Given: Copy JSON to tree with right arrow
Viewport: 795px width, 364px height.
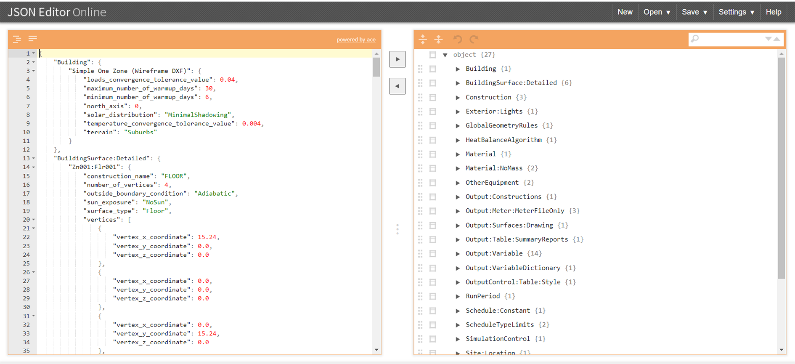Looking at the screenshot, I should (397, 59).
